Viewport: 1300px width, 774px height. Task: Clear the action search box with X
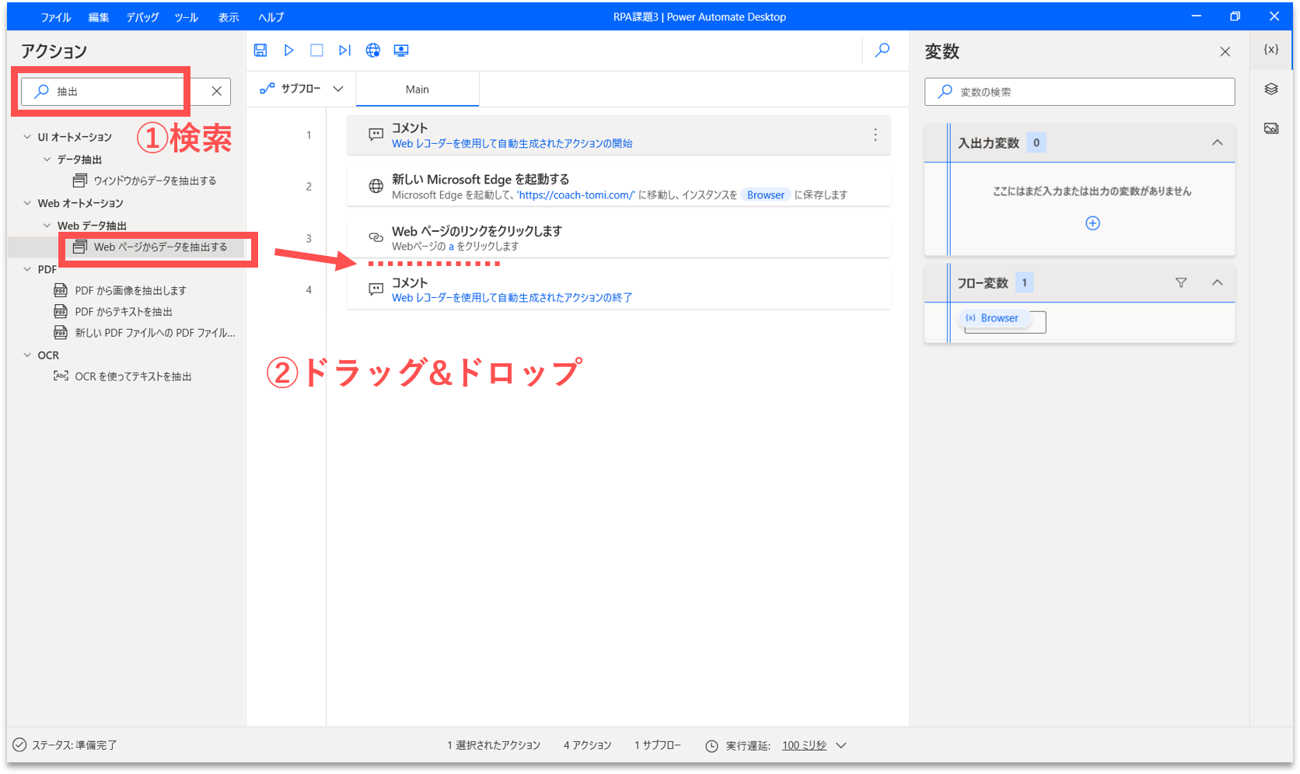pyautogui.click(x=217, y=91)
